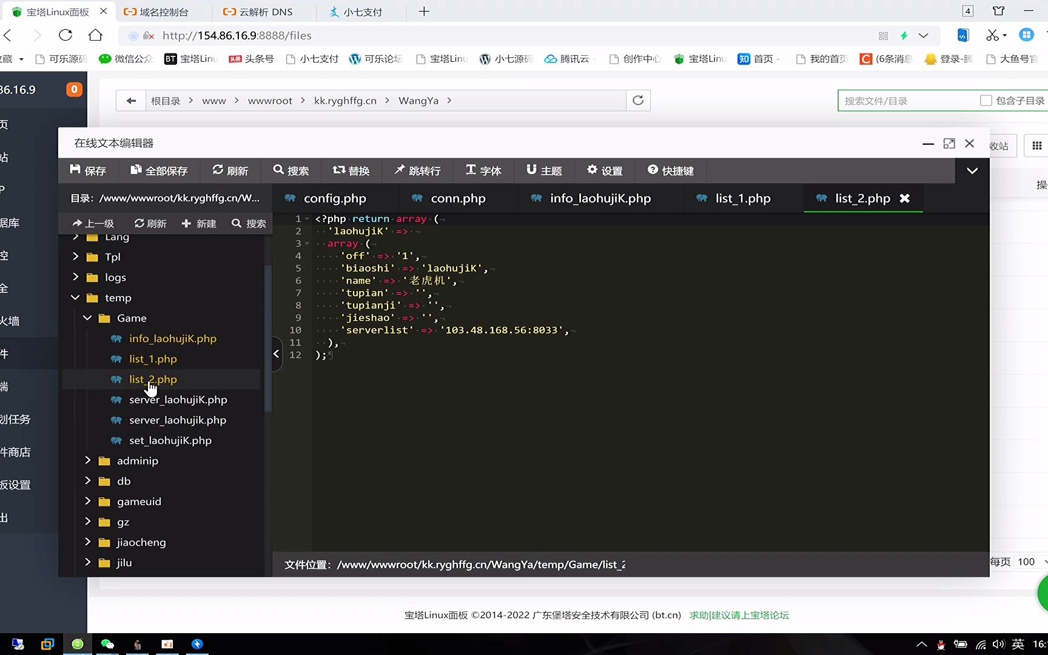Open 求助|建议请上宝塔论坛 link
Image resolution: width=1048 pixels, height=655 pixels.
(739, 615)
